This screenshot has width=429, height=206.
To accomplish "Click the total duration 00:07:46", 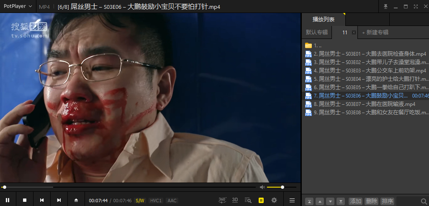I will (122, 201).
